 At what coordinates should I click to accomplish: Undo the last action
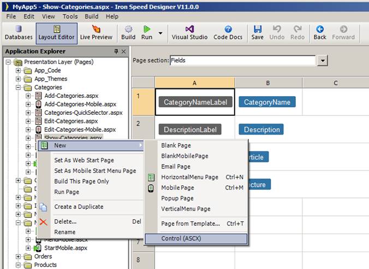coord(277,33)
